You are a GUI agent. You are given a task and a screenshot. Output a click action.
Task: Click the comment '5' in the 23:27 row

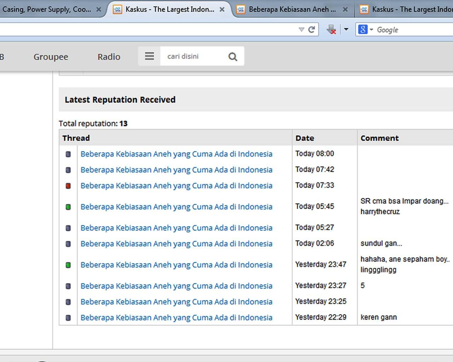coord(362,286)
